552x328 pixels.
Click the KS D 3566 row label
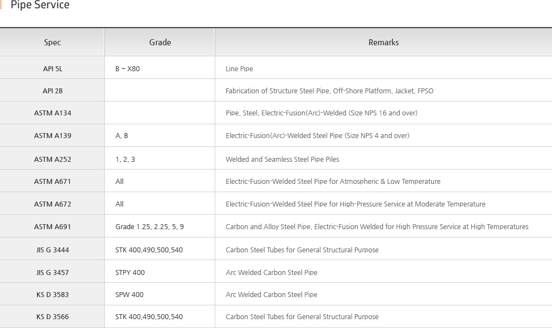click(x=52, y=317)
